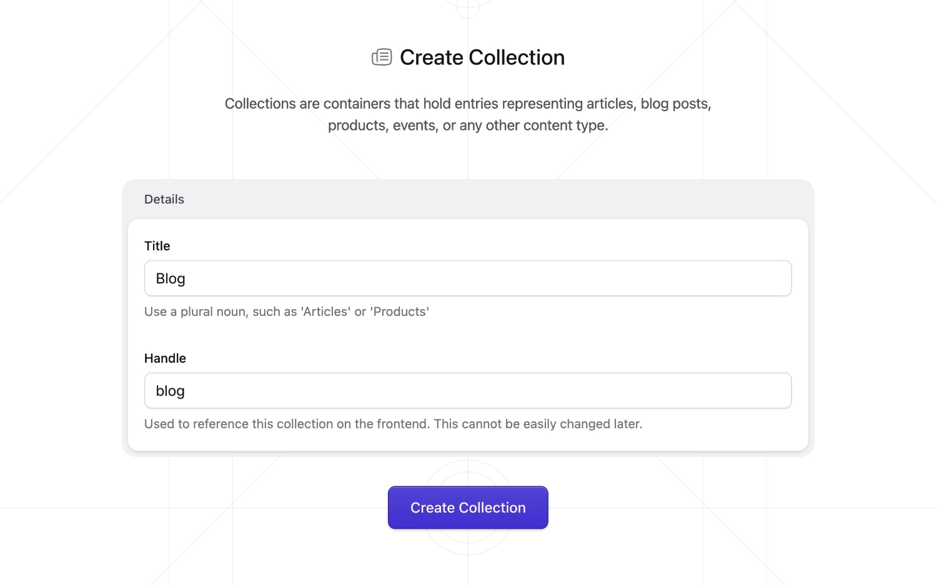Select the 'Title' field label
Viewport: 937px width, 585px height.
(157, 246)
